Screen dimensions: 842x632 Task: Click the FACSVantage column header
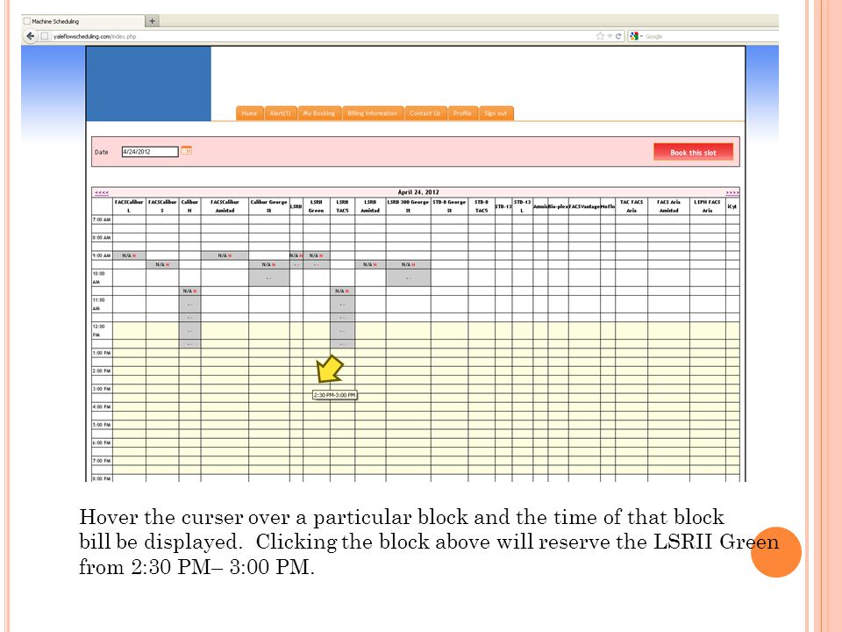(x=584, y=206)
